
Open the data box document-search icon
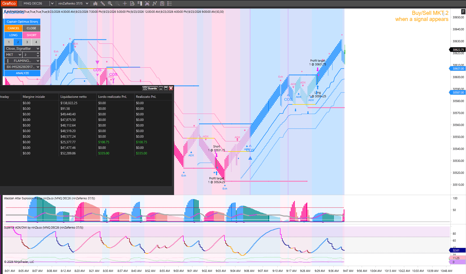point(132,3)
